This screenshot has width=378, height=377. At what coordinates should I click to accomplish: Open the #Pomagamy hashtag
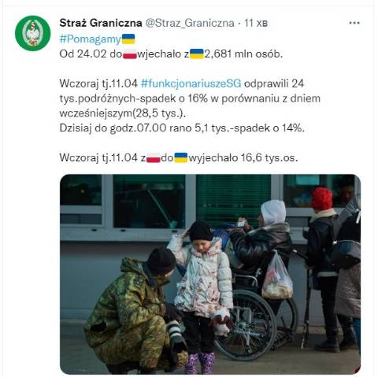pos(90,39)
